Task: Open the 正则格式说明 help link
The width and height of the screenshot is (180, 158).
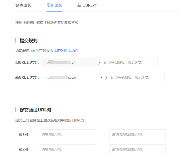Action: [x=67, y=51]
